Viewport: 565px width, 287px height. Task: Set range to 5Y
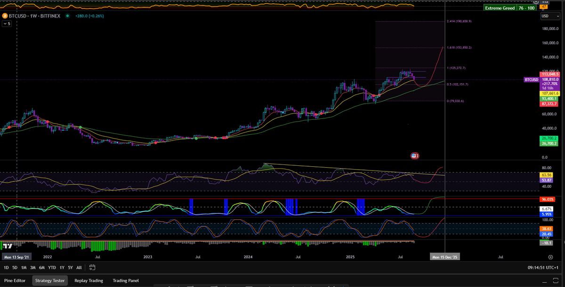[x=70, y=267]
